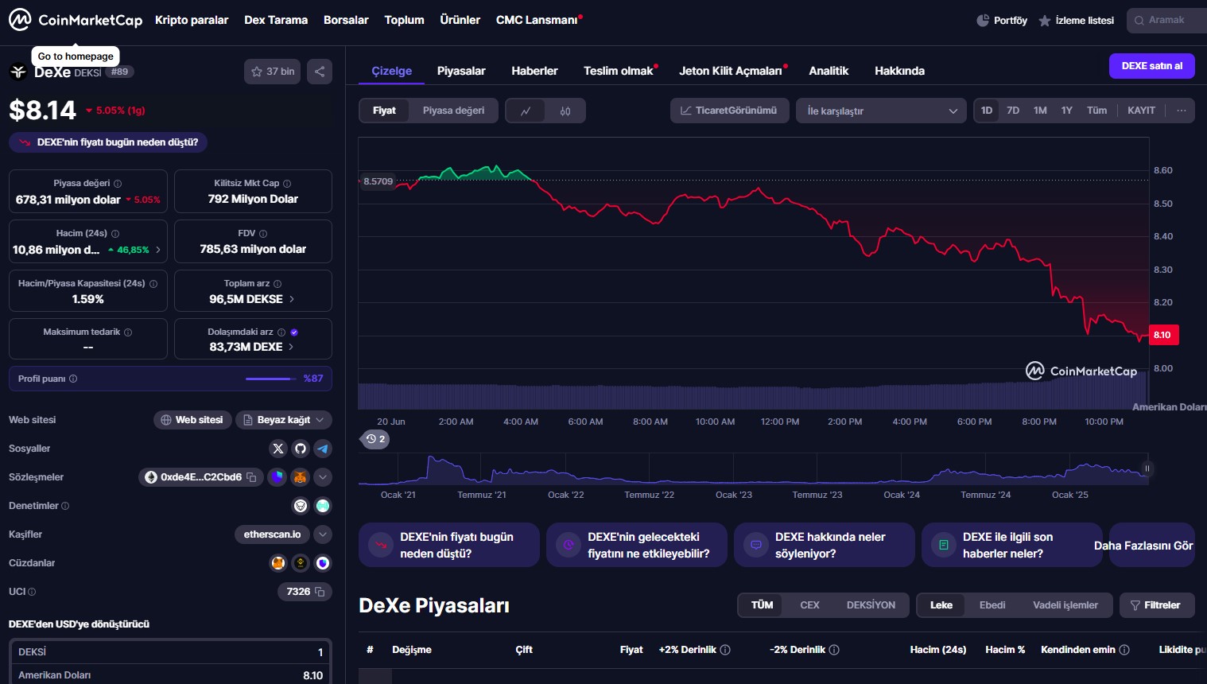
Task: Click the Profil puanı progress bar
Action: (x=270, y=379)
